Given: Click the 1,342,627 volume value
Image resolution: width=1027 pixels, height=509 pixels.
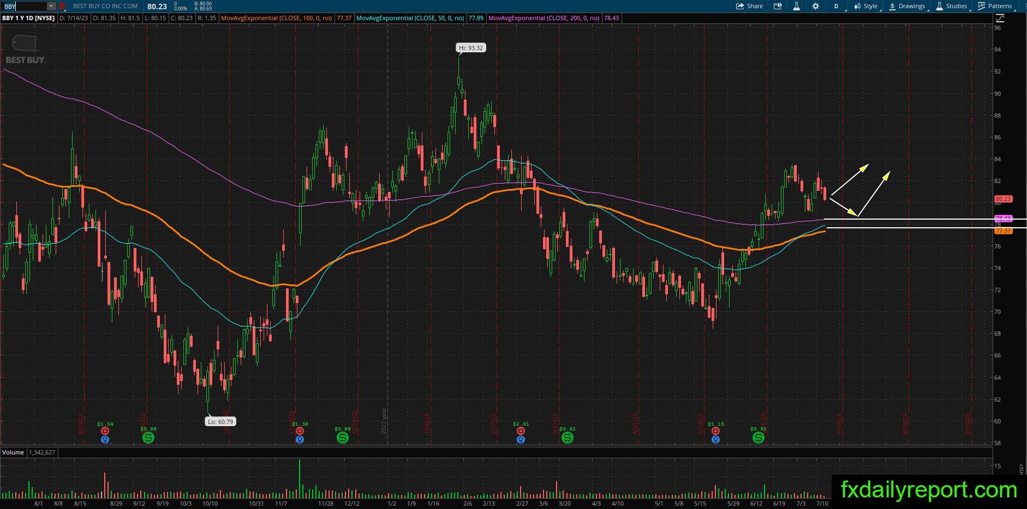Looking at the screenshot, I should (41, 452).
